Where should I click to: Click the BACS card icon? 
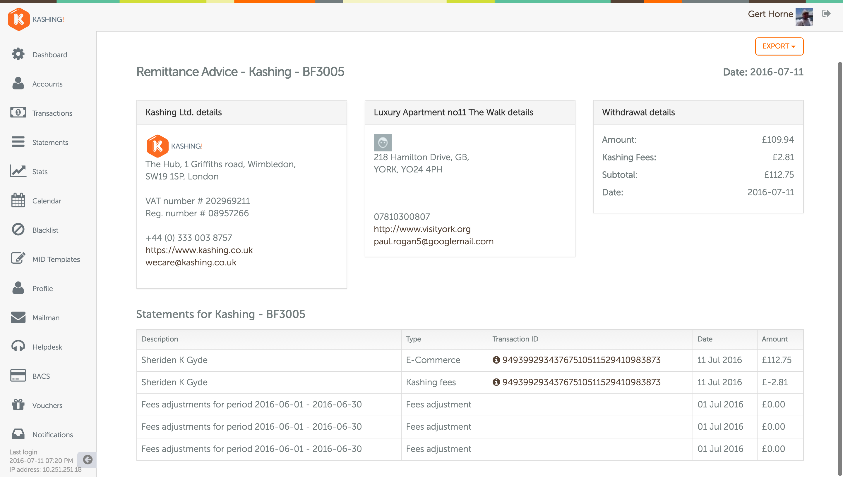[18, 376]
